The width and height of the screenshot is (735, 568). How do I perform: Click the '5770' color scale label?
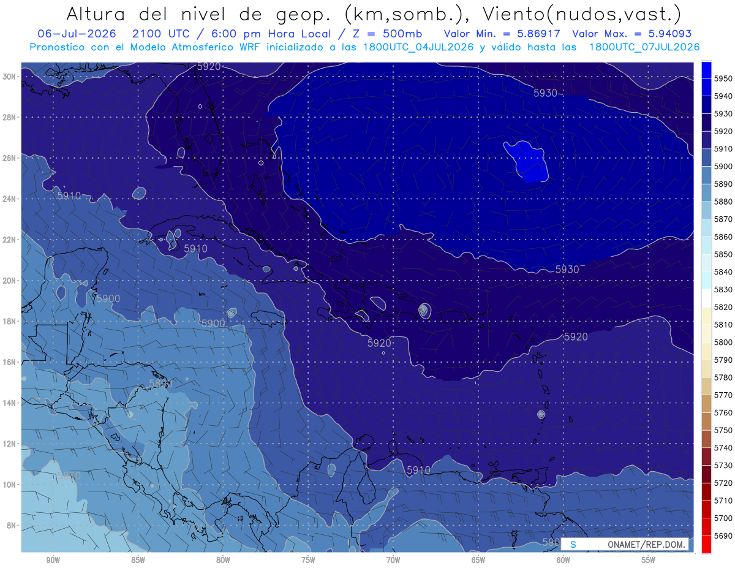click(x=723, y=395)
